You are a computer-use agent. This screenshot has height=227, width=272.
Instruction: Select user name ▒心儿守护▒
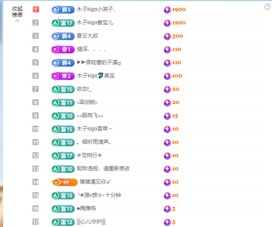pos(91,222)
